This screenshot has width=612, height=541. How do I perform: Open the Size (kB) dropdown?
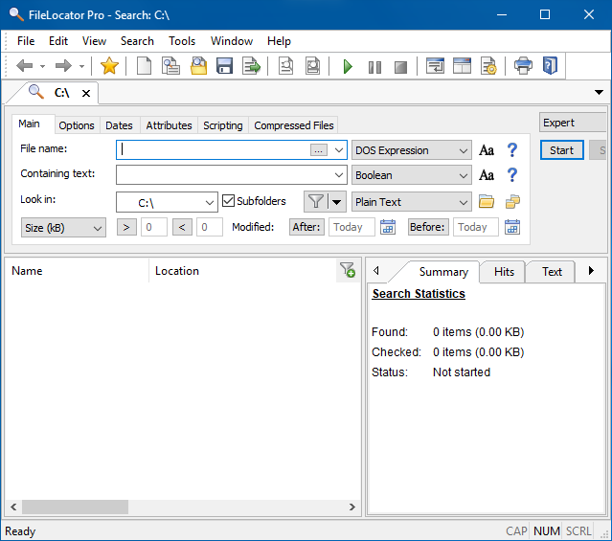(x=63, y=228)
